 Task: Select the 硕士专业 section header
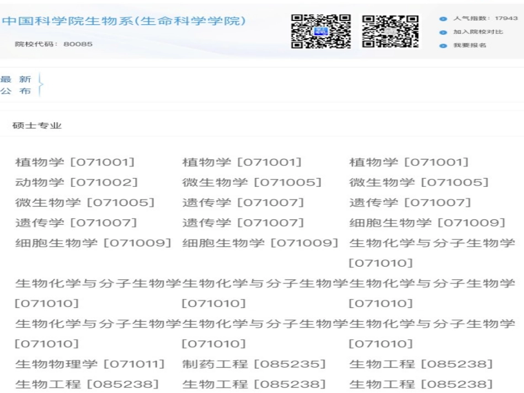tap(37, 126)
